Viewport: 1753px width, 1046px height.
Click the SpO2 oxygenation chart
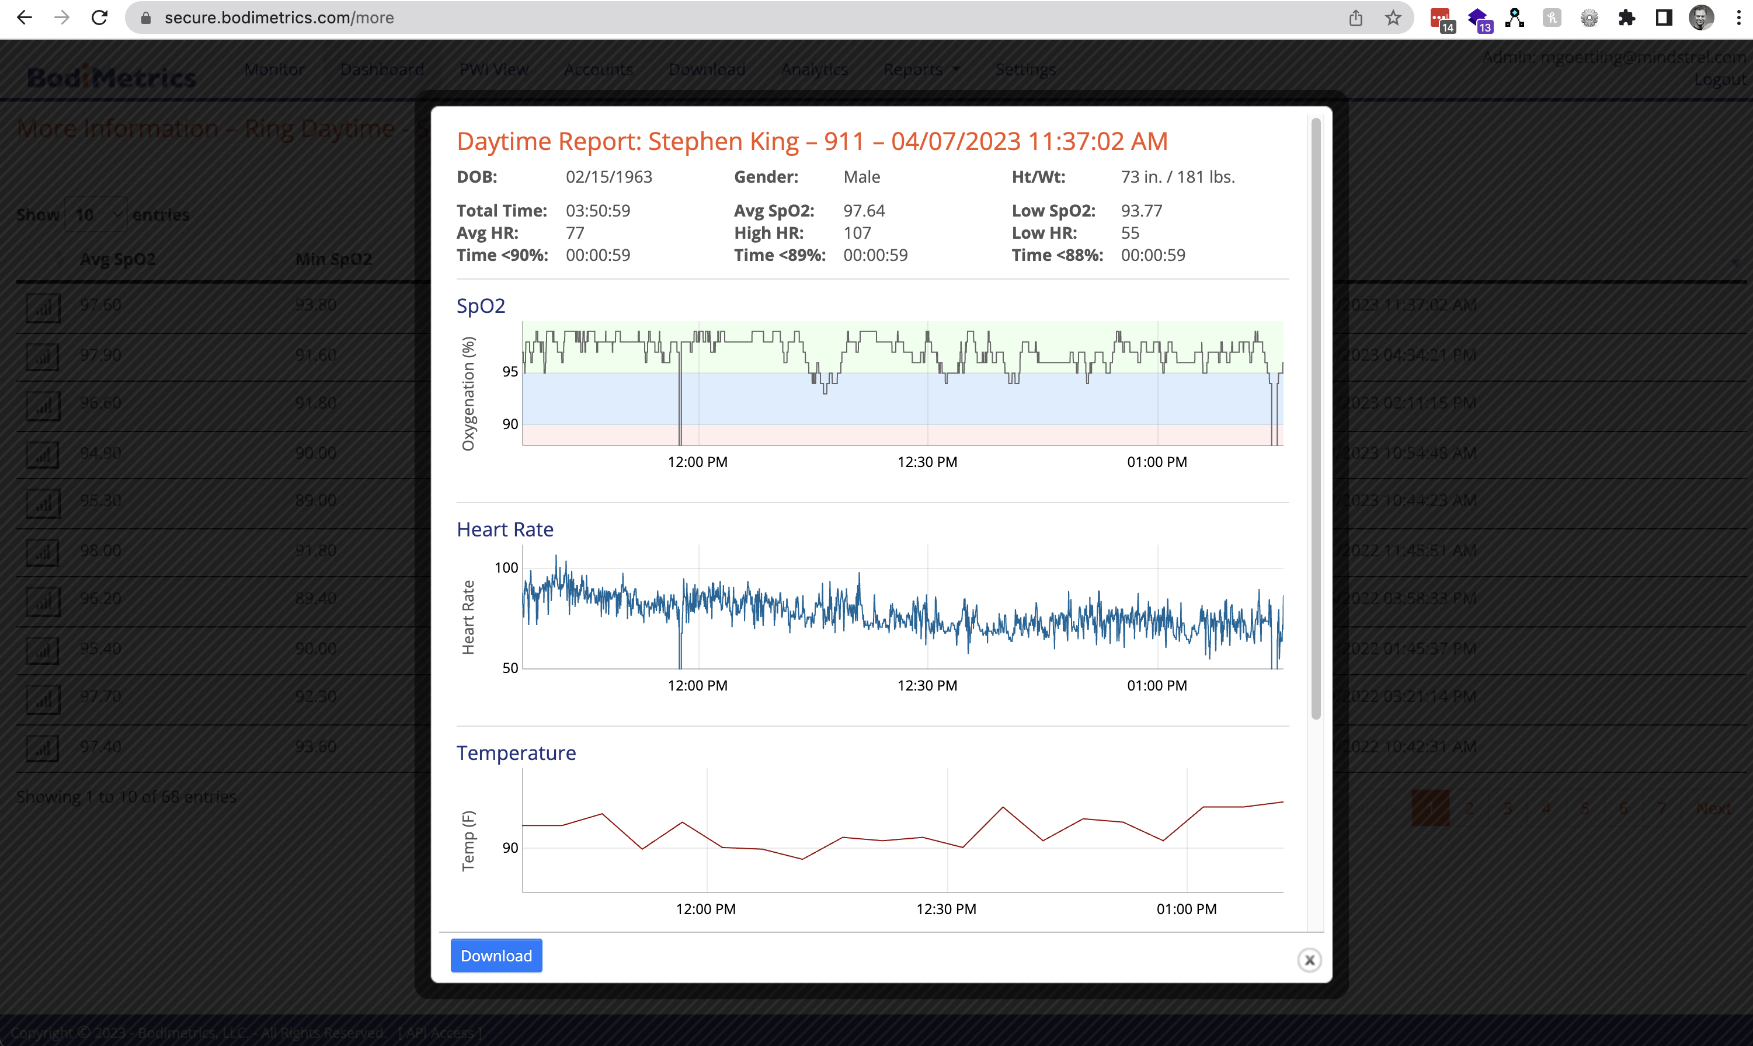click(x=902, y=383)
